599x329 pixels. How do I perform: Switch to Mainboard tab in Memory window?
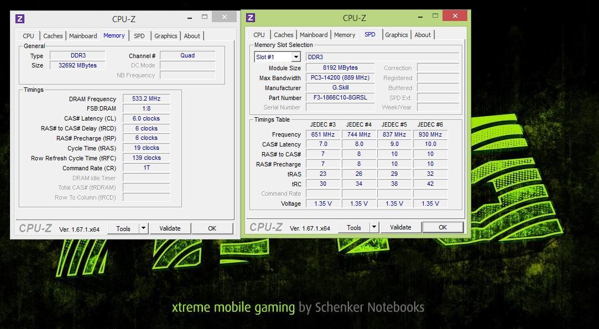[83, 36]
